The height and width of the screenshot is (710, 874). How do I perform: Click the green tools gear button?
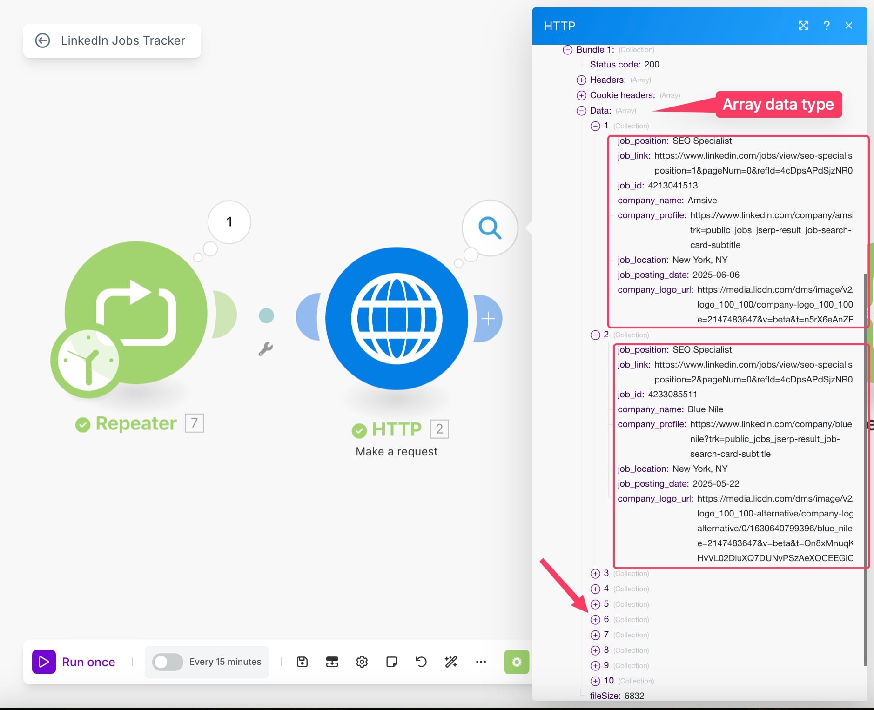[x=517, y=662]
